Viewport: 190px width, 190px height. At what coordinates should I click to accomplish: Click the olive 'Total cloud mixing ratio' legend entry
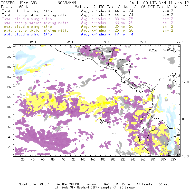(x=27, y=27)
